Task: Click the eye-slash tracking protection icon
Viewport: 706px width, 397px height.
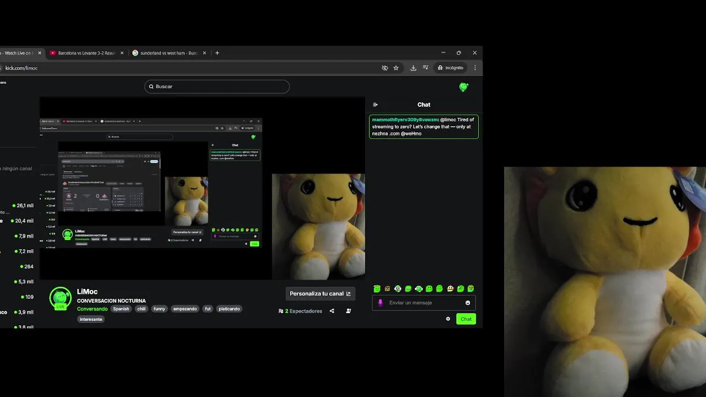Action: 384,68
